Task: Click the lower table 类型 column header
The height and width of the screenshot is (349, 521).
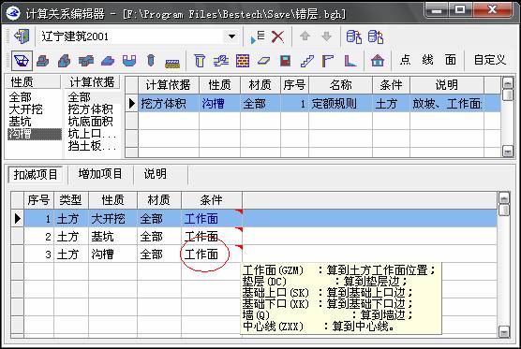Action: [x=71, y=200]
